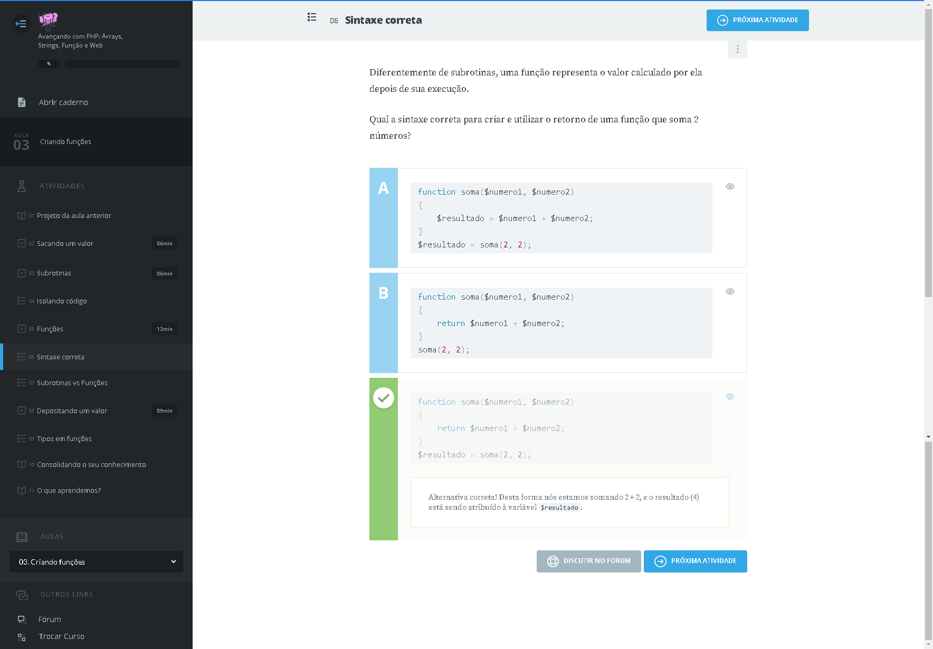
Task: Open 'Depositando um valor' video activity
Action: 72,411
